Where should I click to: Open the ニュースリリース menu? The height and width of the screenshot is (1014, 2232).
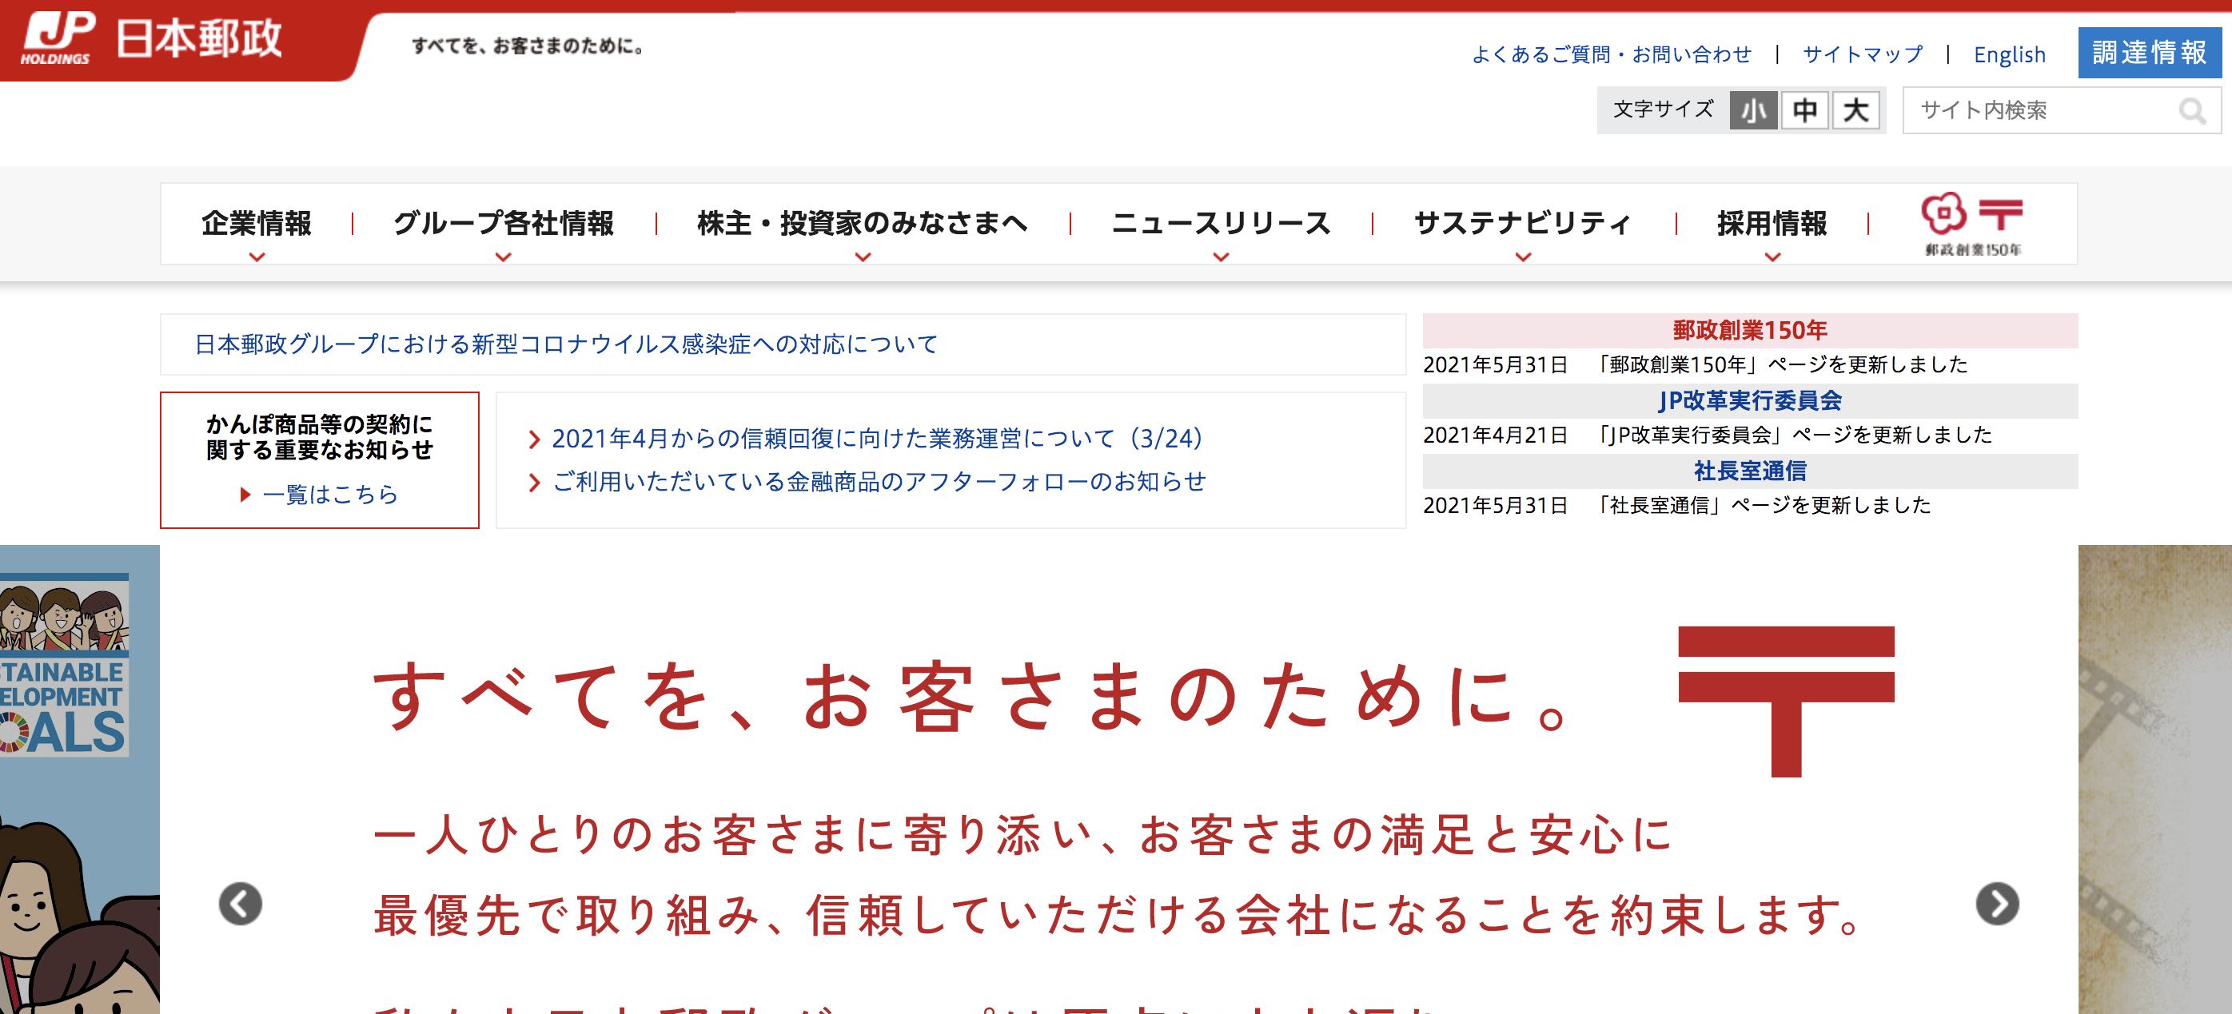click(x=1222, y=224)
